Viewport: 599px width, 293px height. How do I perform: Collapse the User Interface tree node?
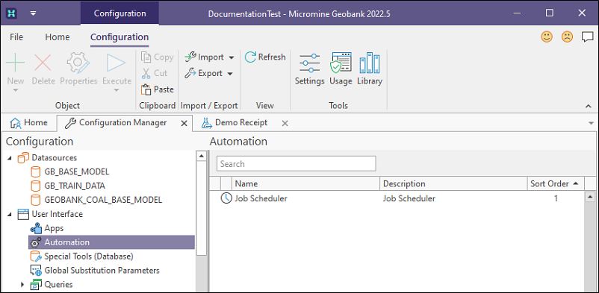[9, 215]
